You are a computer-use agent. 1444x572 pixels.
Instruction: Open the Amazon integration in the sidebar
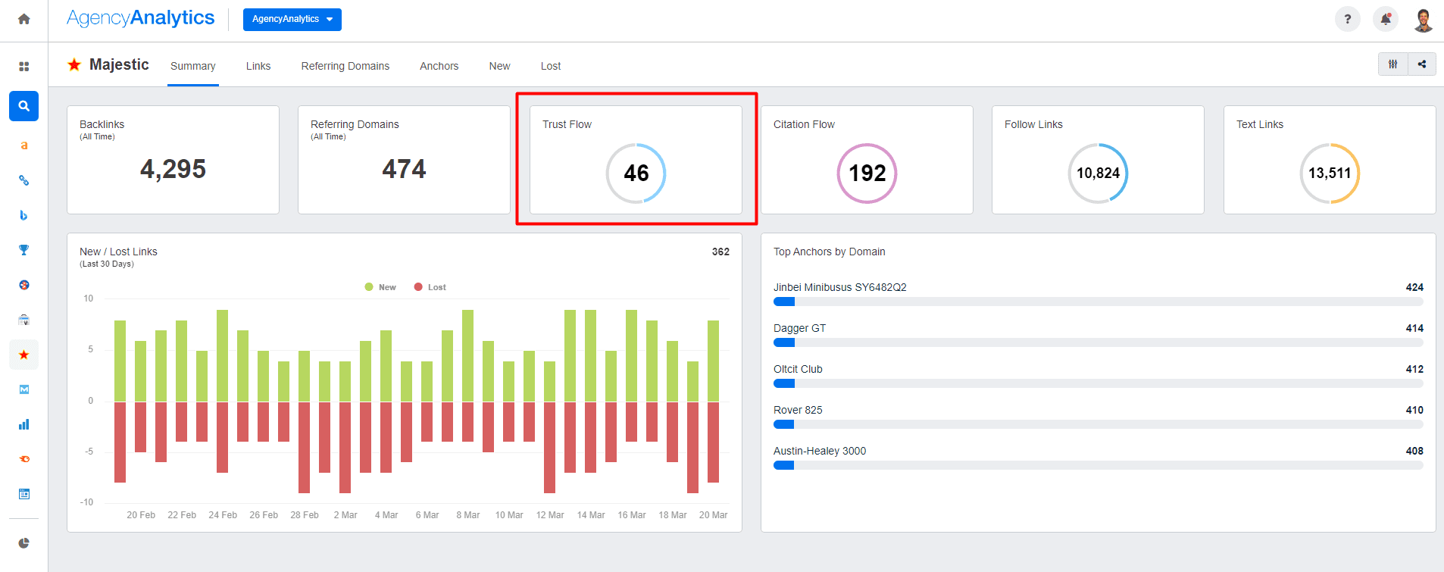24,145
